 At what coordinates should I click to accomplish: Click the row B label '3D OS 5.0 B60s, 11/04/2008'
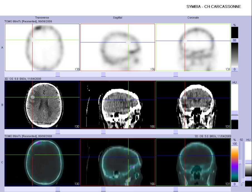[x=23, y=79]
